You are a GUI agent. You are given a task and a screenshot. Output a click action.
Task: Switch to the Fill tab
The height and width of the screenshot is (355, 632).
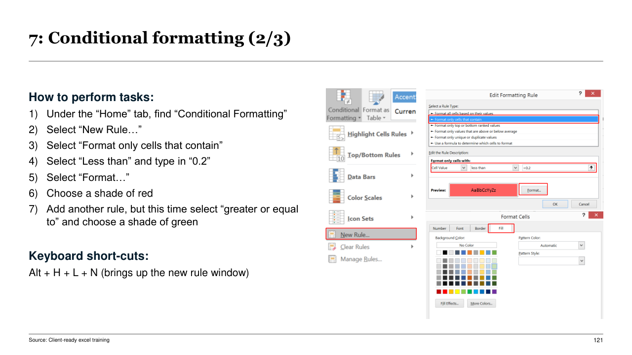501,228
